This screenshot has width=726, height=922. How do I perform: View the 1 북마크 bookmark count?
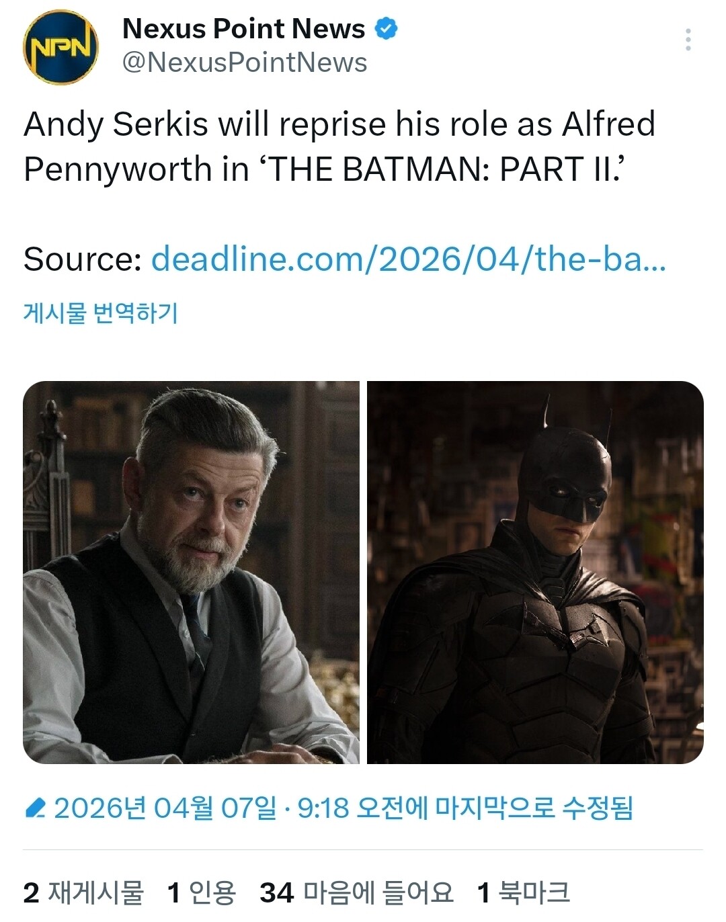point(524,893)
